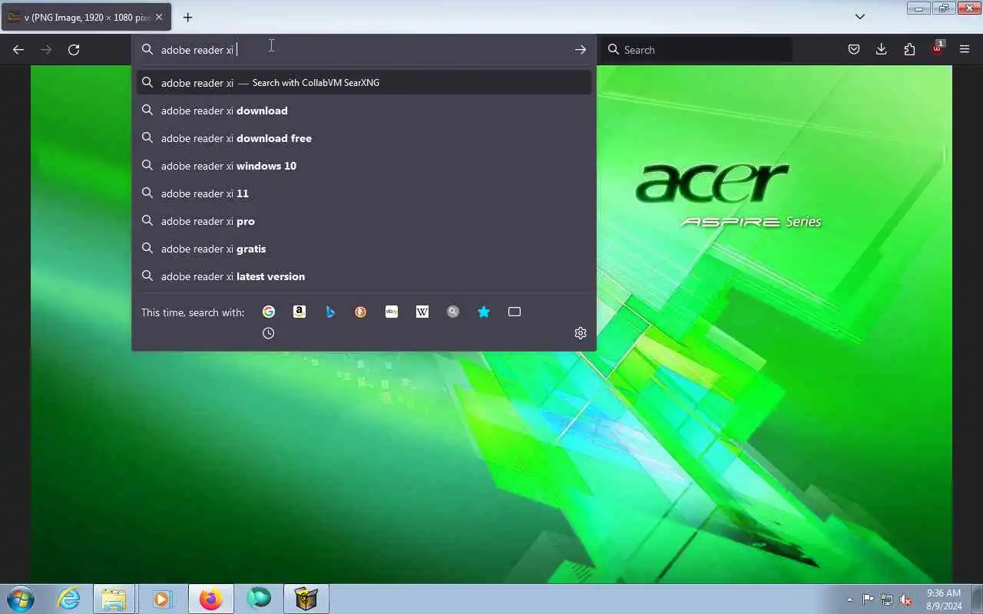Viewport: 983px width, 614px height.
Task: Pick suggestion 'adobe reader xi gratis'
Action: (364, 249)
